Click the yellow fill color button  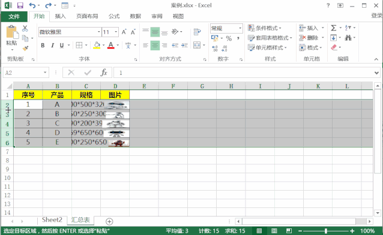click(x=97, y=46)
